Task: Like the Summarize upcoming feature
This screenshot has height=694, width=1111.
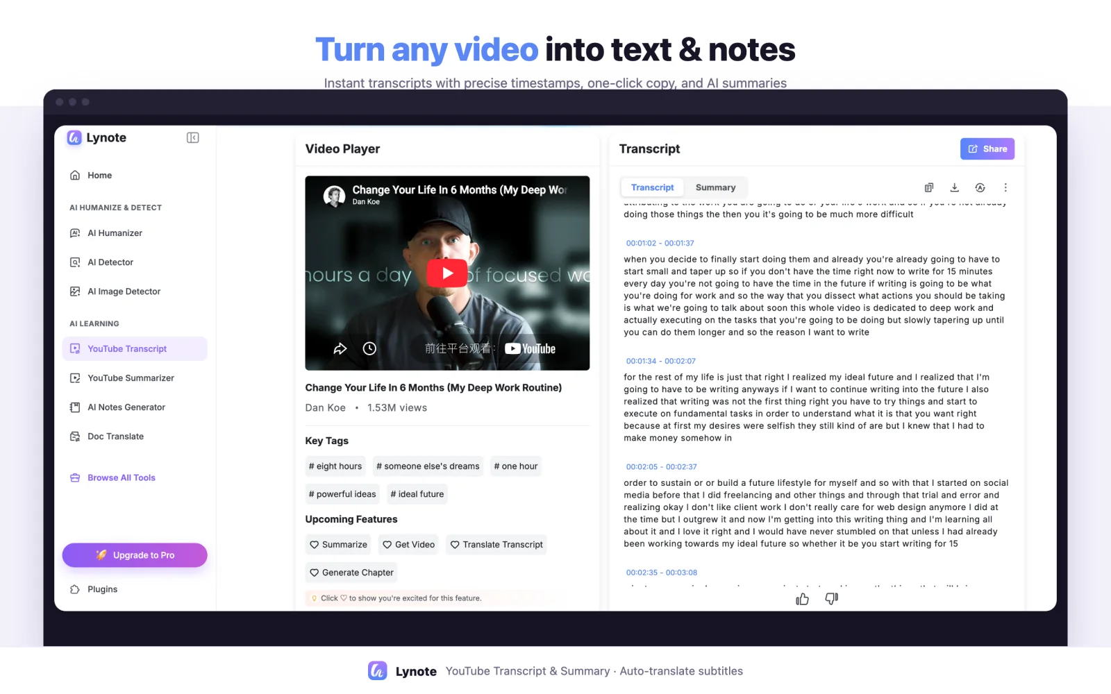Action: [x=338, y=545]
